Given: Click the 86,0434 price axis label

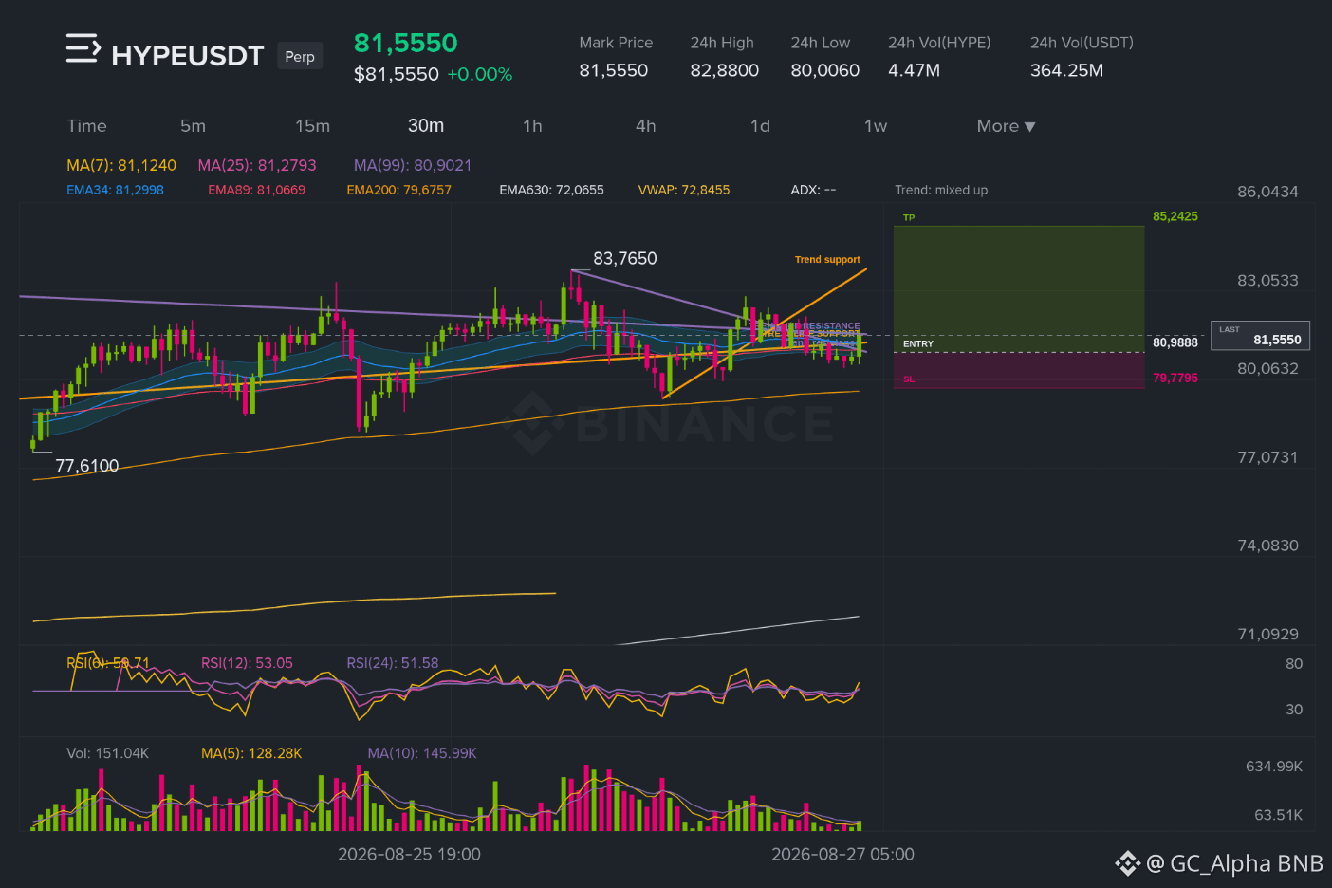Looking at the screenshot, I should click(x=1267, y=192).
